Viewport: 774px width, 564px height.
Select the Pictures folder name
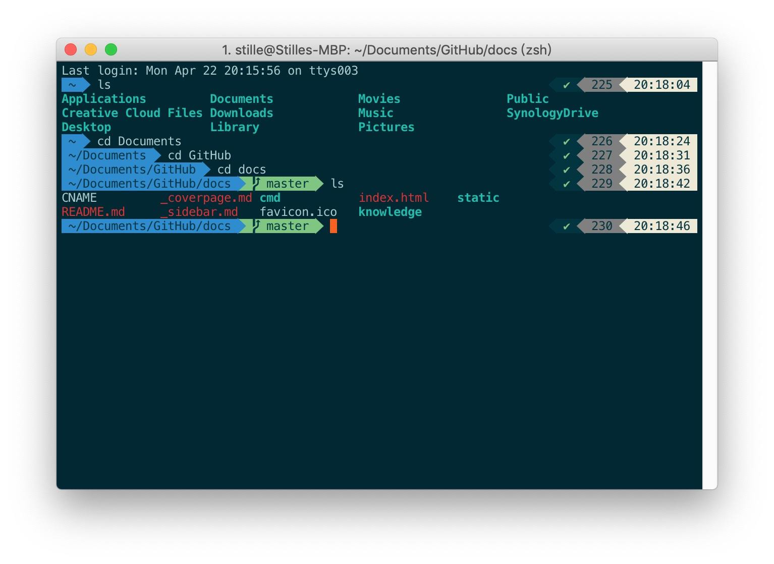pos(386,127)
